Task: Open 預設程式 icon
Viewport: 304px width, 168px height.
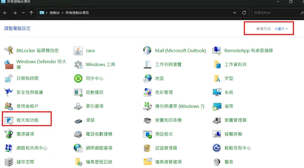Action: click(x=147, y=134)
